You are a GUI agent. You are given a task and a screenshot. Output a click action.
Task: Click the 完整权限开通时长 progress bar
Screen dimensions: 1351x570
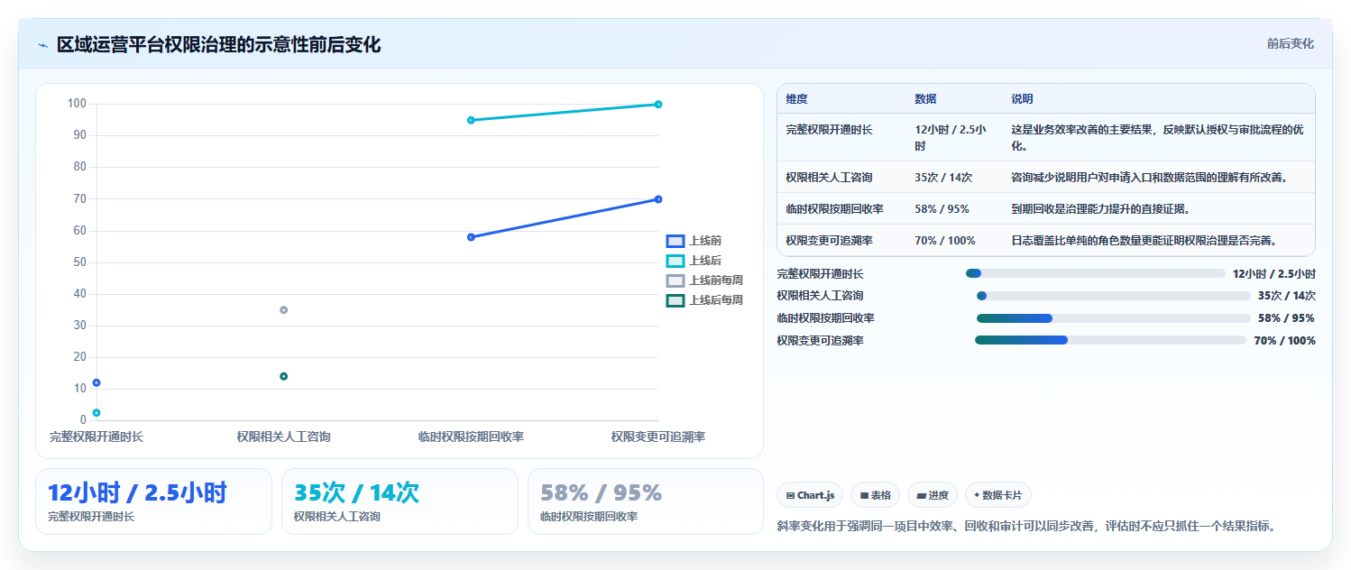pos(1096,273)
